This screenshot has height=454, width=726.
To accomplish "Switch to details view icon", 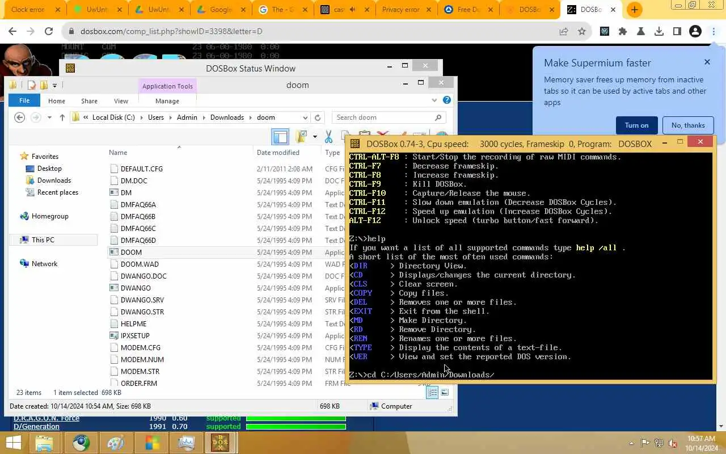I will click(432, 392).
